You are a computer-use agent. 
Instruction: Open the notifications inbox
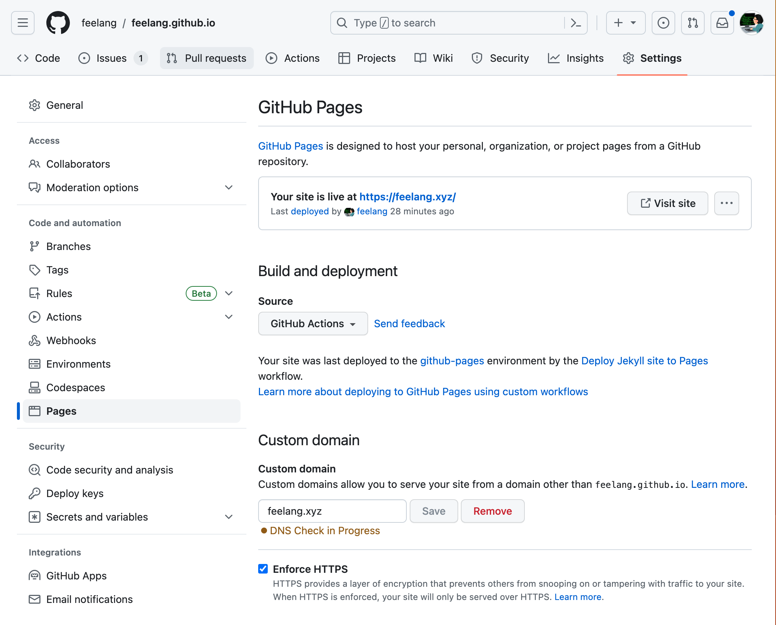tap(722, 22)
